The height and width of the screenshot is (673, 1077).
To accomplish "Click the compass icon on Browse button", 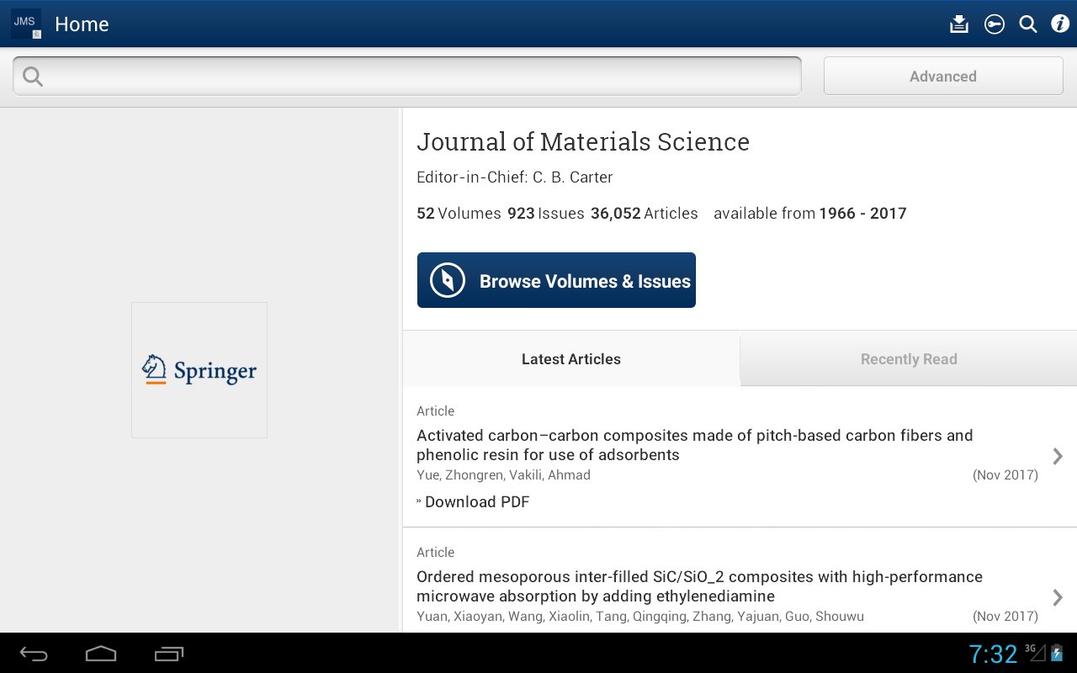I will (448, 280).
